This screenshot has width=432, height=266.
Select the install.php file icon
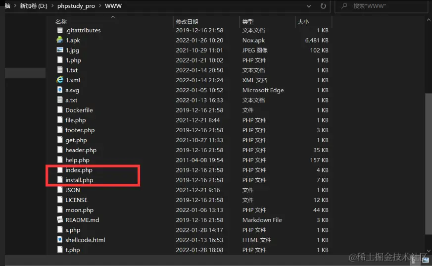60,180
